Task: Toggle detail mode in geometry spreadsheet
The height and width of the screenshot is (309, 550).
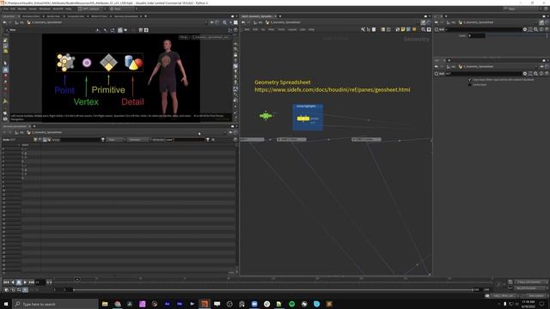Action: tap(50, 140)
